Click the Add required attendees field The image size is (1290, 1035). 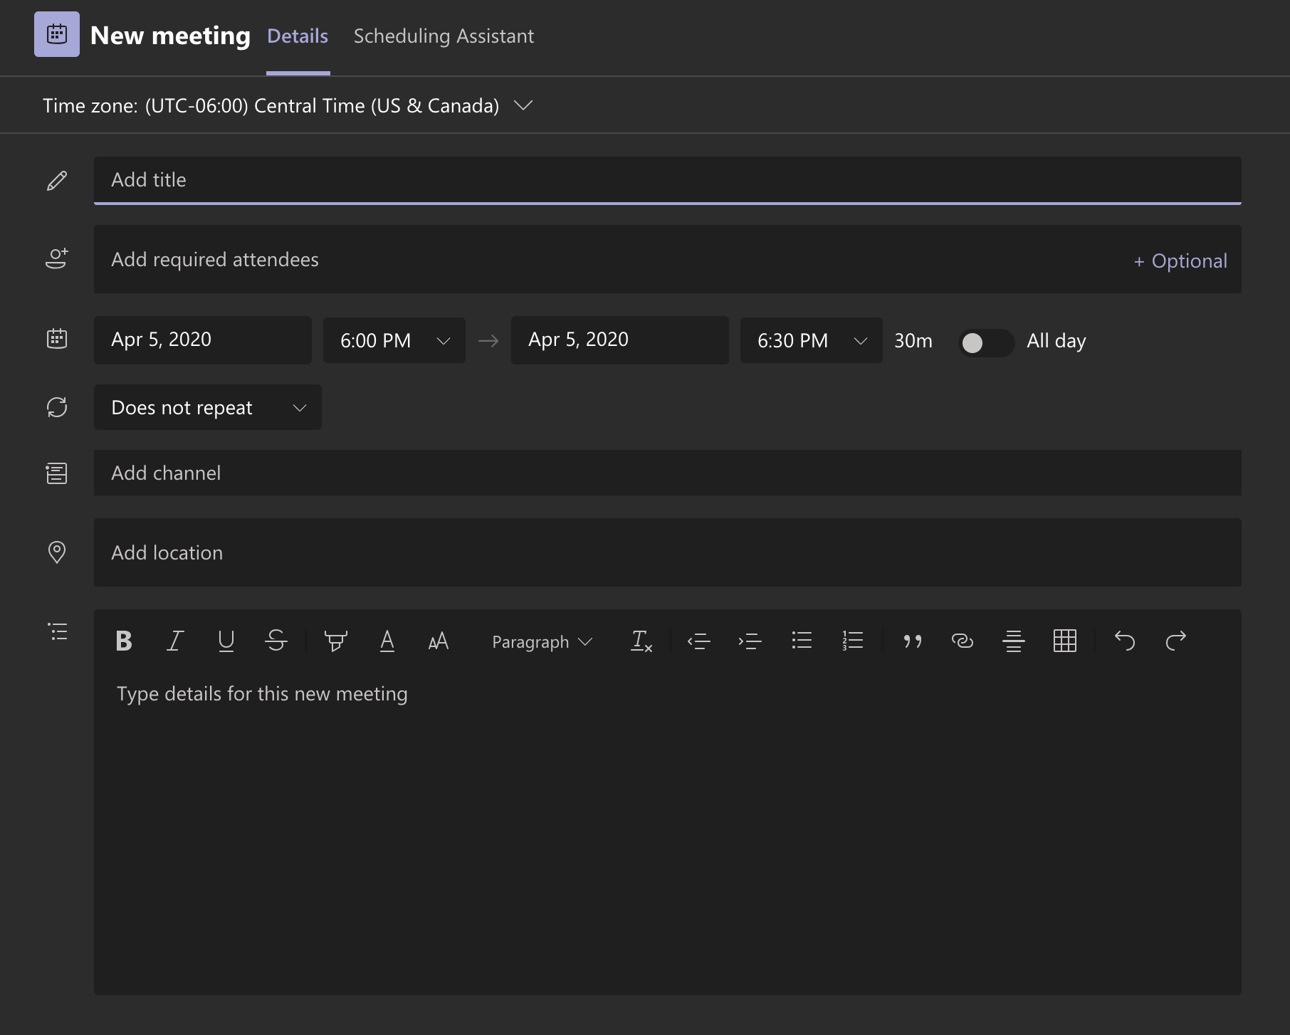coord(668,259)
